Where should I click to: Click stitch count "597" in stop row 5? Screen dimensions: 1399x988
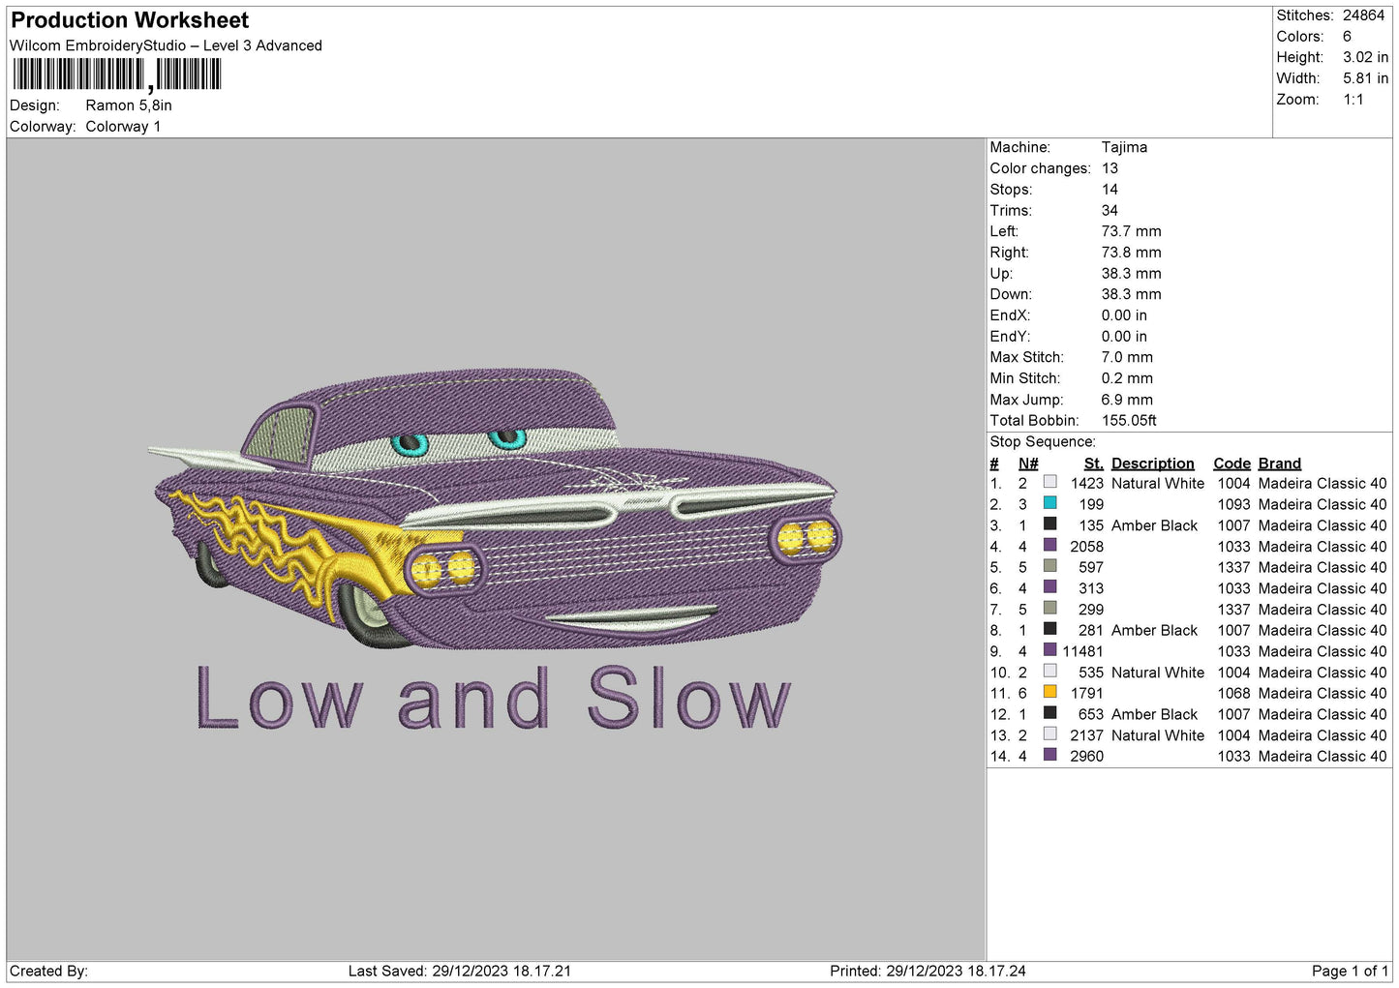[x=1091, y=567]
